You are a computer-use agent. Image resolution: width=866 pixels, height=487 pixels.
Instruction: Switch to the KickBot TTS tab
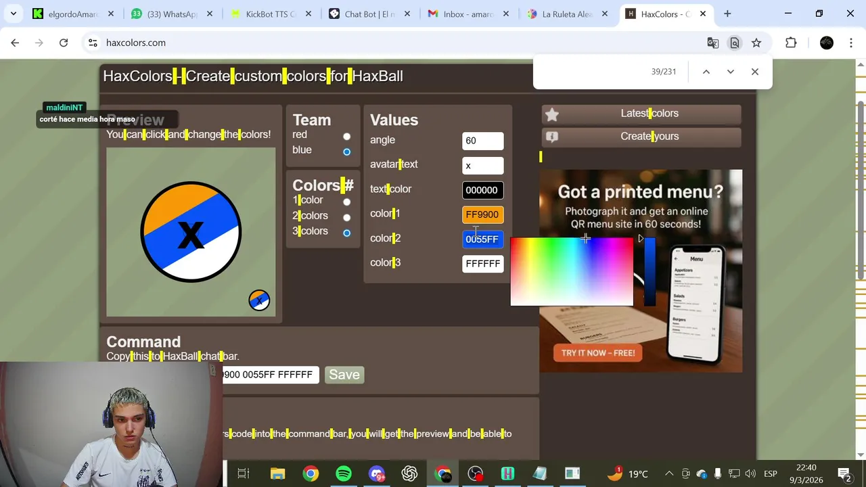(x=272, y=14)
